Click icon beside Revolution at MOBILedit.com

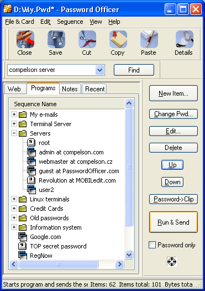[x=31, y=180]
